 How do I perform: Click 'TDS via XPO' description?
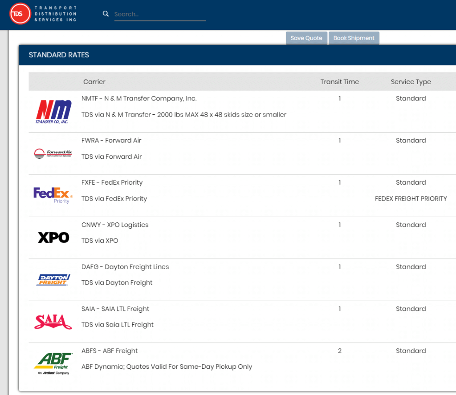click(100, 241)
